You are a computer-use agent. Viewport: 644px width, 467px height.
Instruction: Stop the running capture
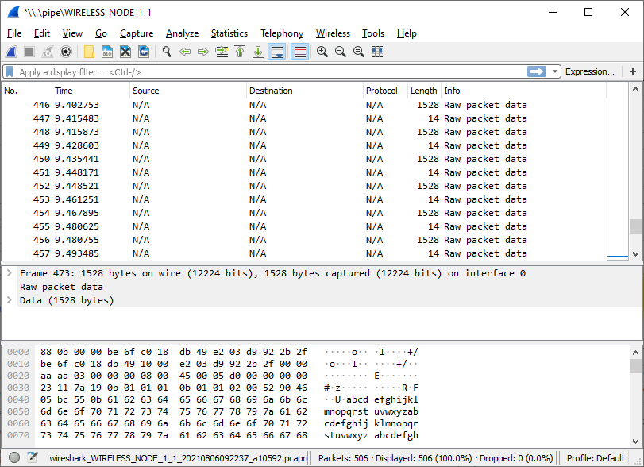coord(29,52)
